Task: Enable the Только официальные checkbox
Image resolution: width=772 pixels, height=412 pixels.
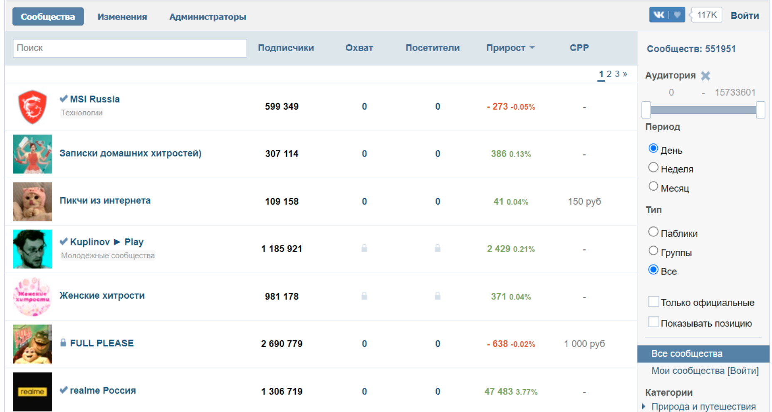Action: (653, 302)
